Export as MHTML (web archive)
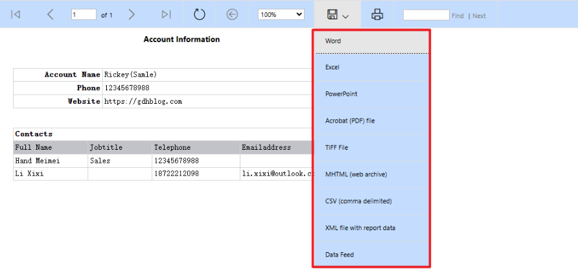Screen dimensions: 578x271 tap(371, 174)
